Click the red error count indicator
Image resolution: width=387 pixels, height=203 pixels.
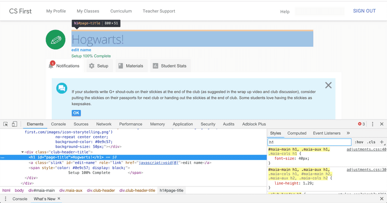(x=361, y=124)
